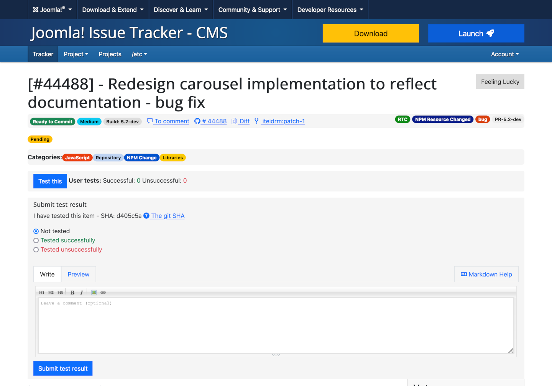552x386 pixels.
Task: Click the Joomla logo in the top bar
Action: click(x=35, y=9)
